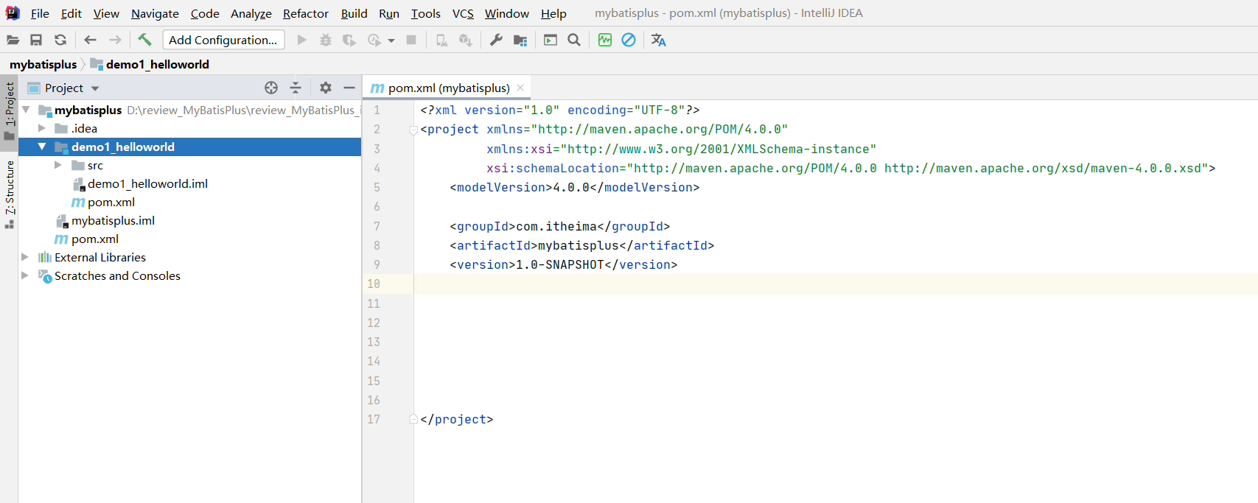This screenshot has width=1258, height=503.
Task: Select pom.xml under demo1_helloworld
Action: pyautogui.click(x=111, y=202)
